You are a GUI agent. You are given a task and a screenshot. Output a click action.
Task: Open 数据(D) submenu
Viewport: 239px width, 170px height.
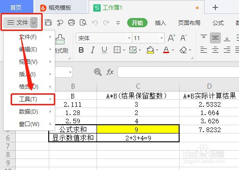[x=29, y=112]
